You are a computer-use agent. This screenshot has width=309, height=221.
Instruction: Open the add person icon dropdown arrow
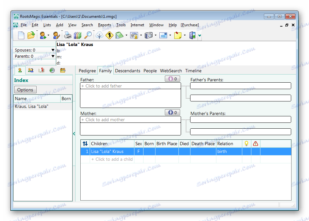coord(49,36)
